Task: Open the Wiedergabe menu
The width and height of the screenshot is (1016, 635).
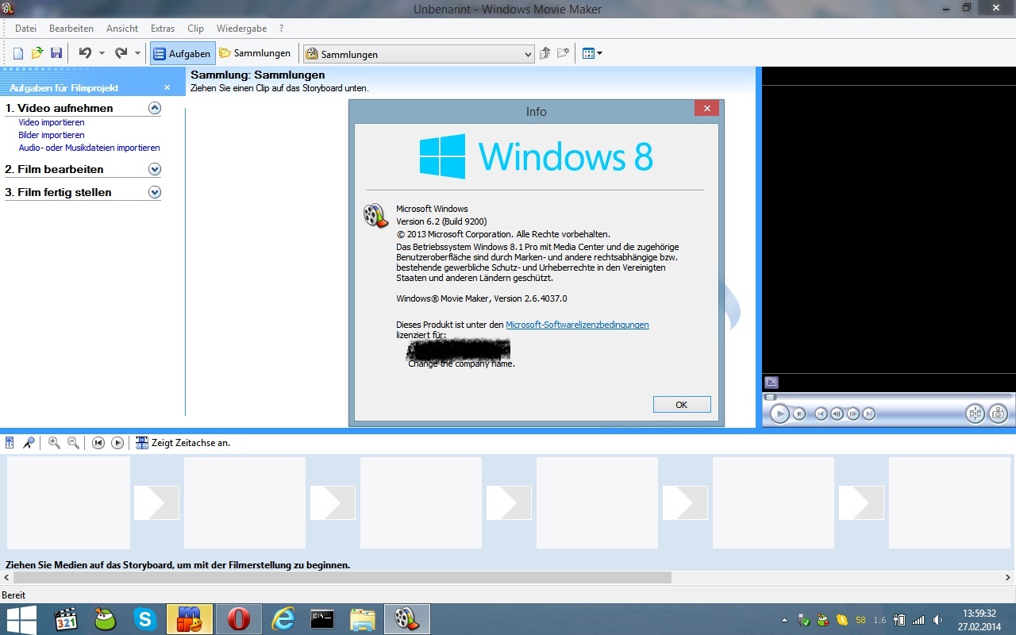Action: (241, 28)
